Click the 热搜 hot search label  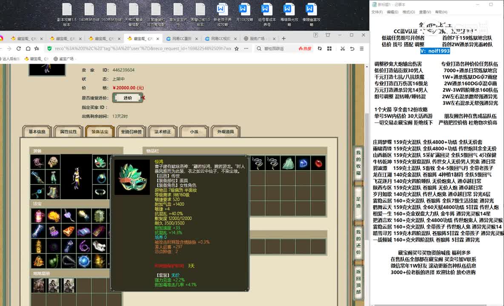coord(305,48)
